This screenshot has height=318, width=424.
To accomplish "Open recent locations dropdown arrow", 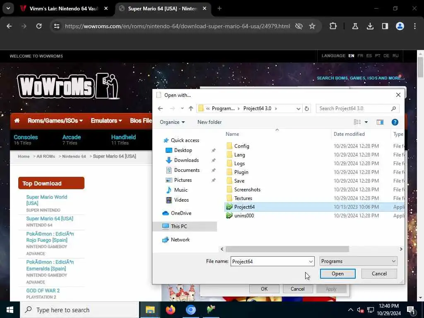I will (x=182, y=108).
